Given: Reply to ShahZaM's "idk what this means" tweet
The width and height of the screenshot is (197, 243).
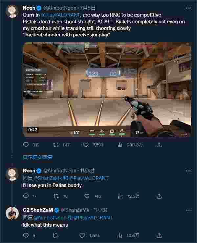Looking at the screenshot, I should (x=26, y=235).
